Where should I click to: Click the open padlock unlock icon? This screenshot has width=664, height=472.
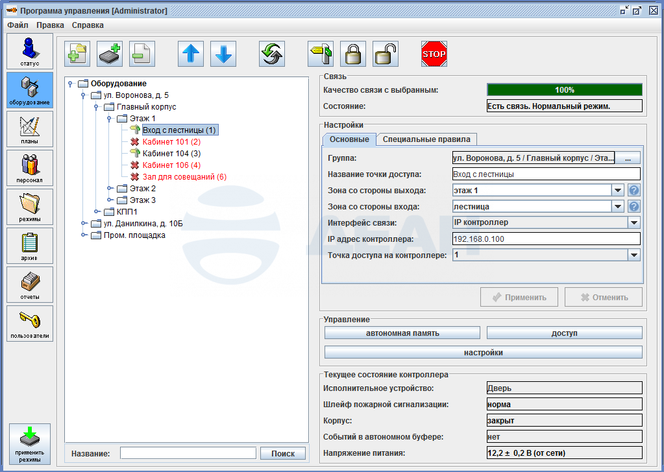(x=386, y=54)
